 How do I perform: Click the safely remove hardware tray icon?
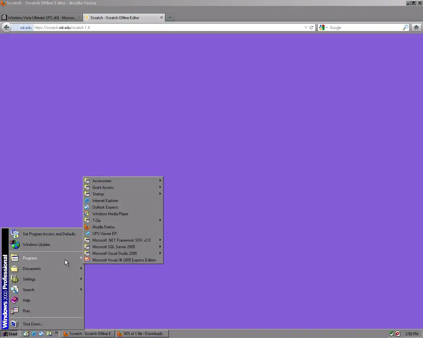pyautogui.click(x=391, y=334)
